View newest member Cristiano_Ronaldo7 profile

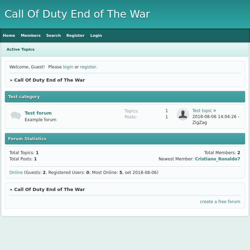click(x=217, y=159)
